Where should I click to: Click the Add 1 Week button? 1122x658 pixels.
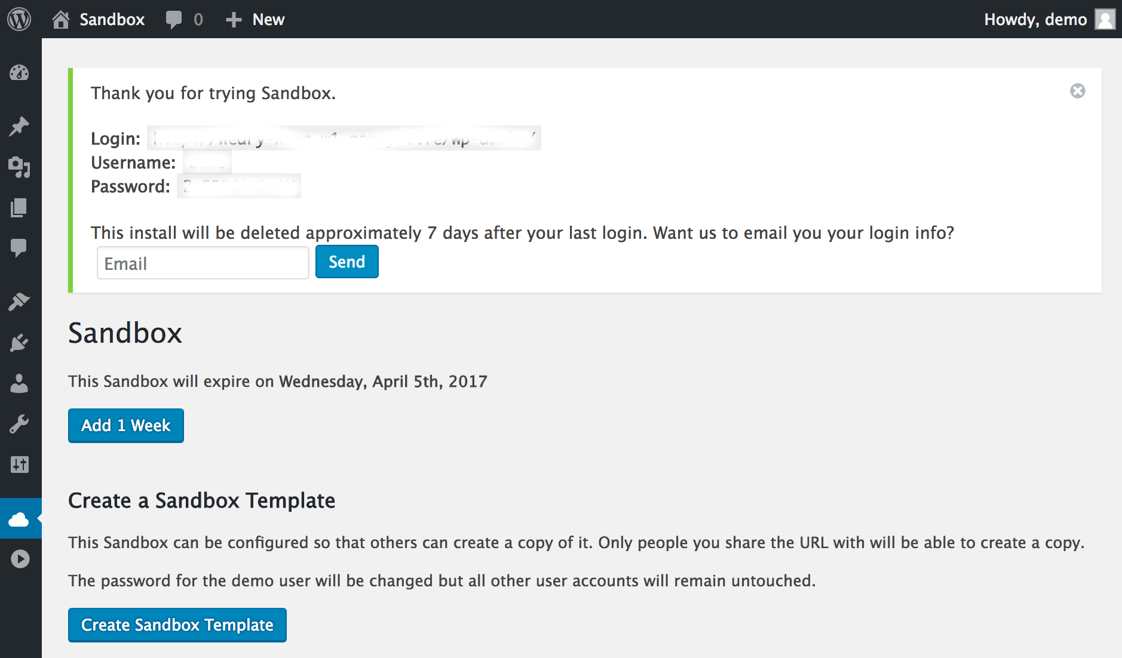(x=126, y=426)
